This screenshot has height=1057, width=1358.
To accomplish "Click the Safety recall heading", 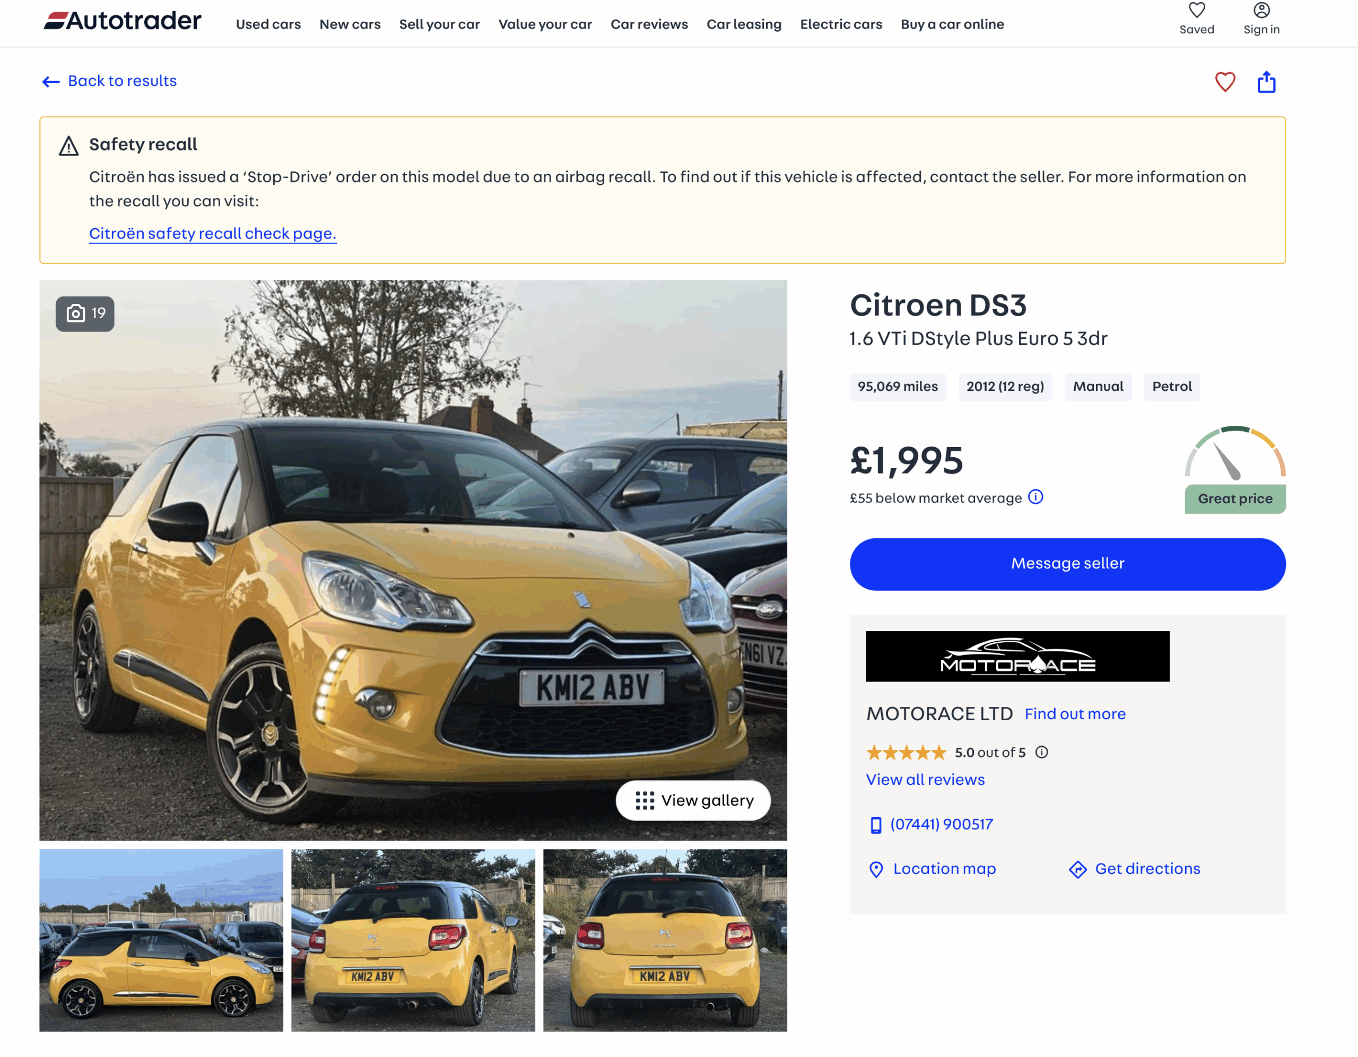I will point(143,144).
